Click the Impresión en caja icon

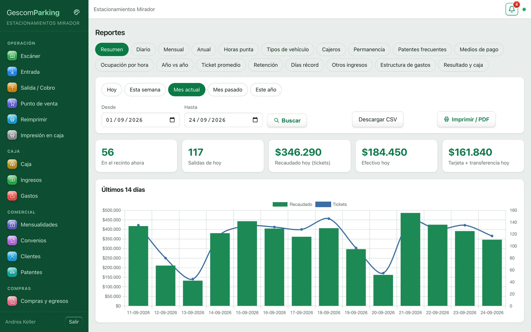click(12, 135)
